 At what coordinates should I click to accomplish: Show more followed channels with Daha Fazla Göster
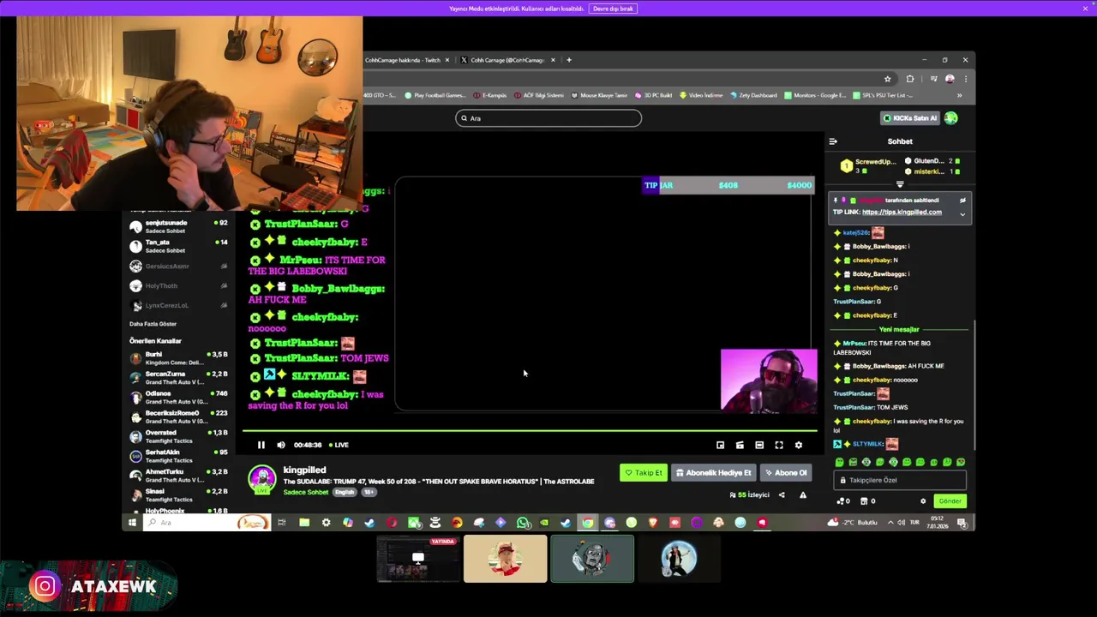click(x=153, y=324)
